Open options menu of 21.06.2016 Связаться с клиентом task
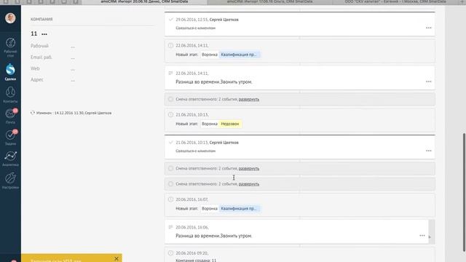Screen dimensions: 466x262 click(429, 151)
